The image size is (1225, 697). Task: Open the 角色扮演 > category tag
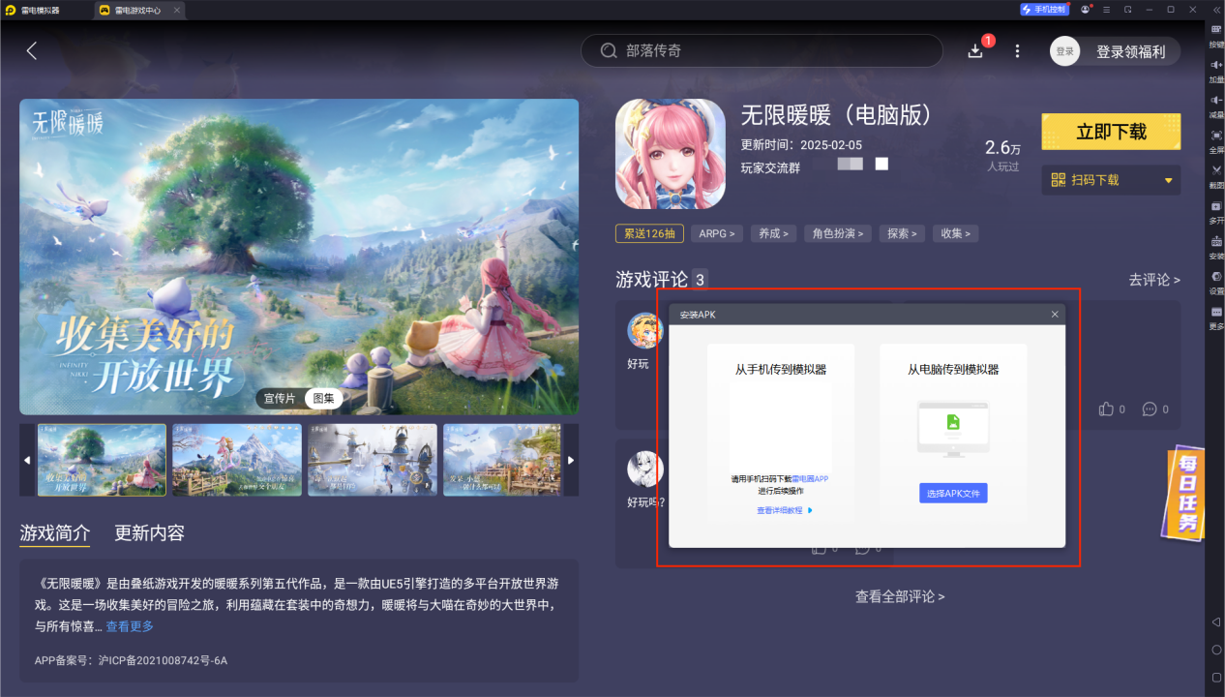point(837,233)
